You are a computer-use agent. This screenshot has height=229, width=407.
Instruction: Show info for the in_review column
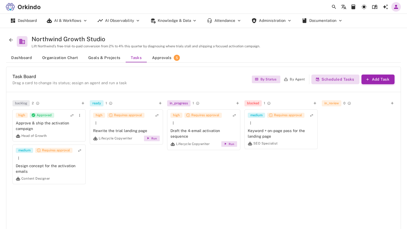click(x=349, y=103)
